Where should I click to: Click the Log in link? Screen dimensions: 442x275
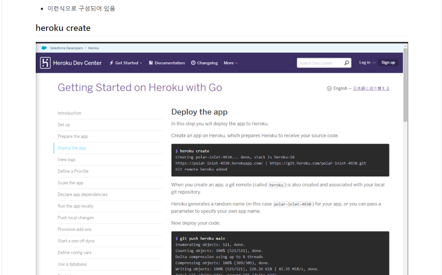[x=365, y=63]
